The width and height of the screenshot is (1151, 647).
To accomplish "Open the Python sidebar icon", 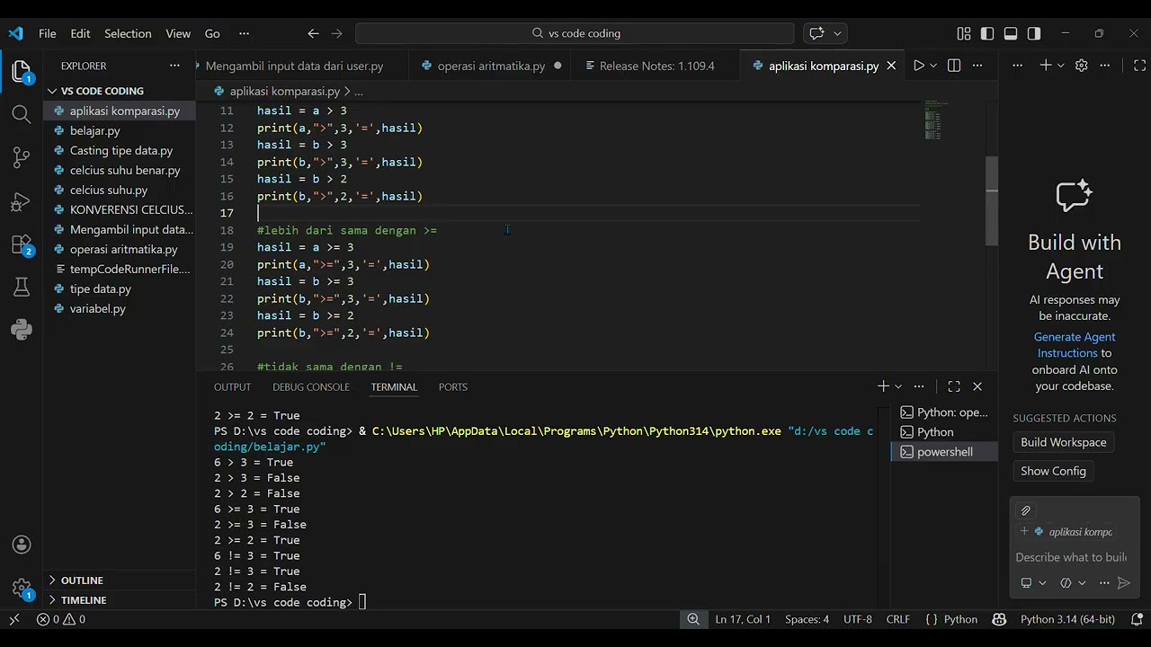I will coord(22,330).
